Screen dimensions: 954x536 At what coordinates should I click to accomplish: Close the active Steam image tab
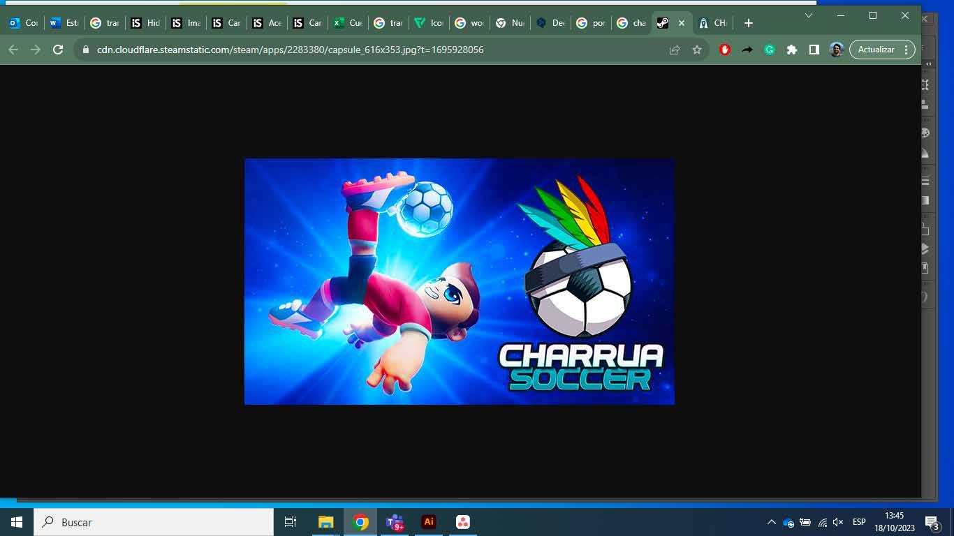[682, 23]
